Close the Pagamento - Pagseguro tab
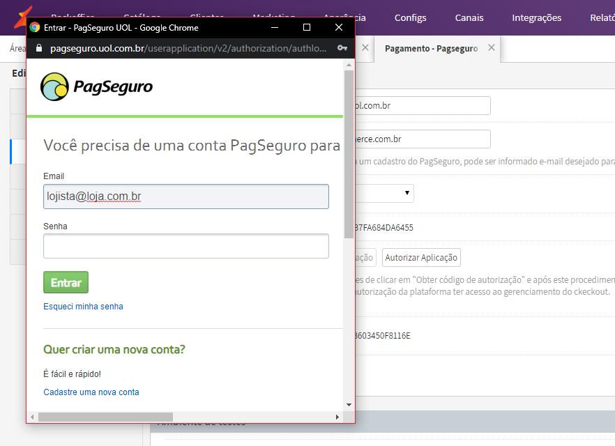The image size is (615, 446). coord(492,48)
